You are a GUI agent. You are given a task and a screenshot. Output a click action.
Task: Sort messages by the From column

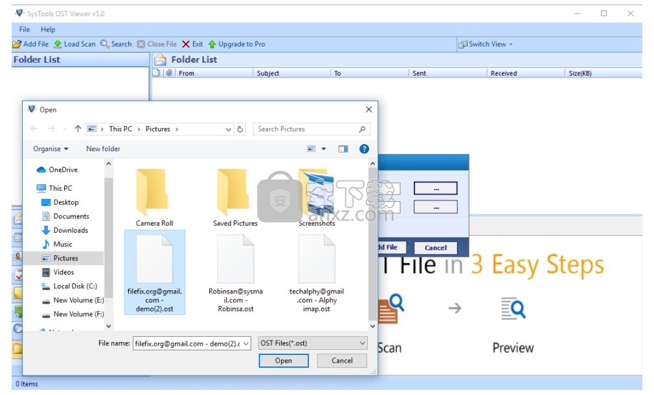point(214,73)
